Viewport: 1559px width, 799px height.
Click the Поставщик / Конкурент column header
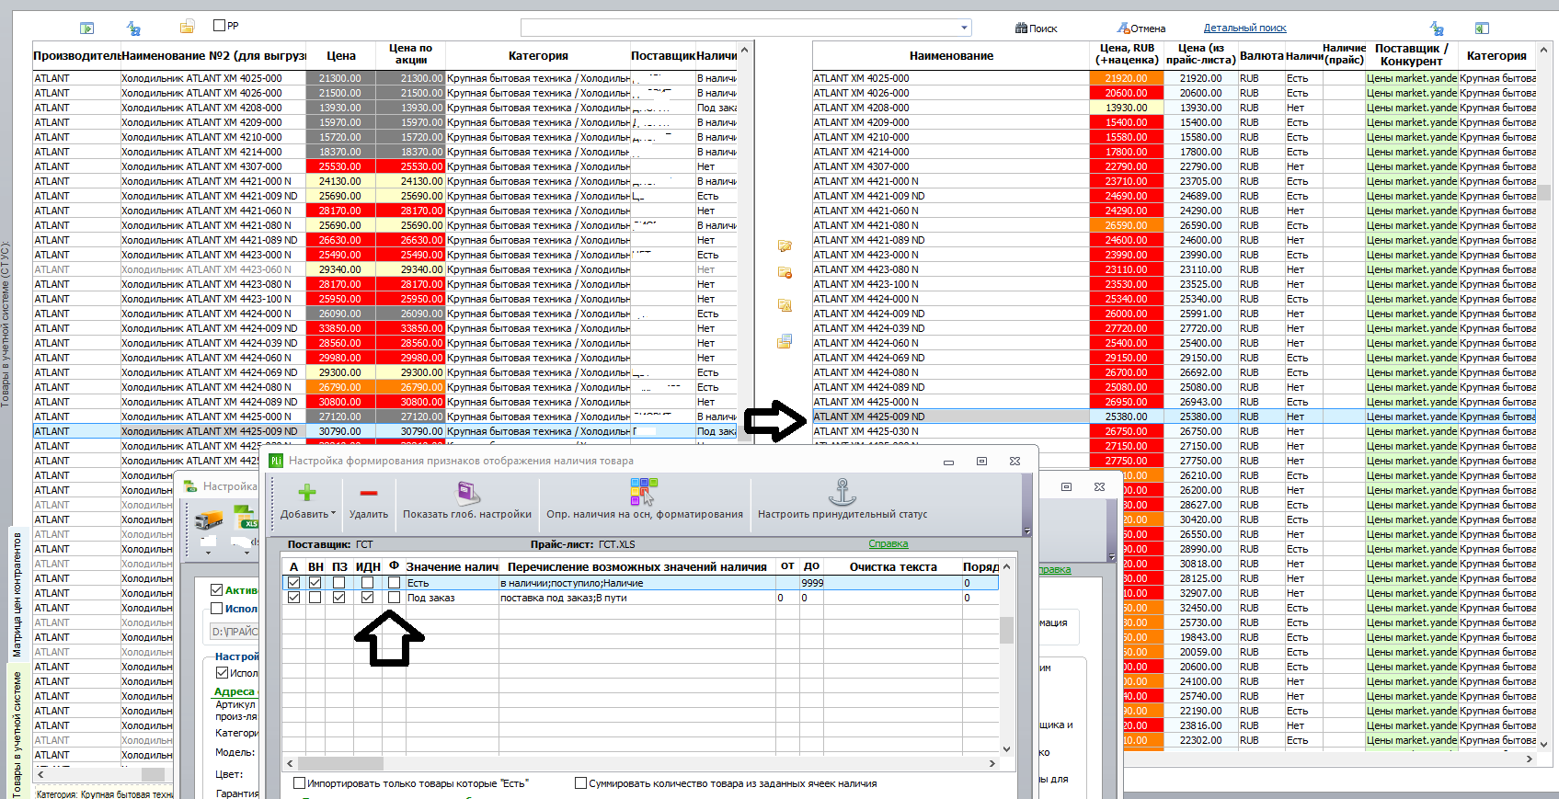pyautogui.click(x=1411, y=55)
